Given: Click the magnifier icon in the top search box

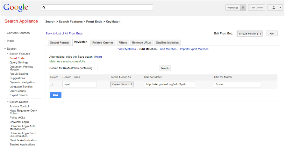Looking at the screenshot, I should pos(44,8).
